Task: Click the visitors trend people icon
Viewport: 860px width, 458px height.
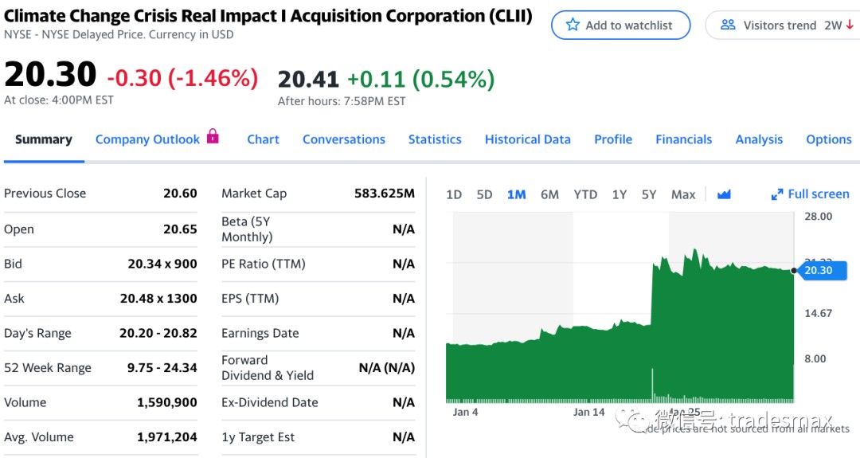Action: [728, 25]
